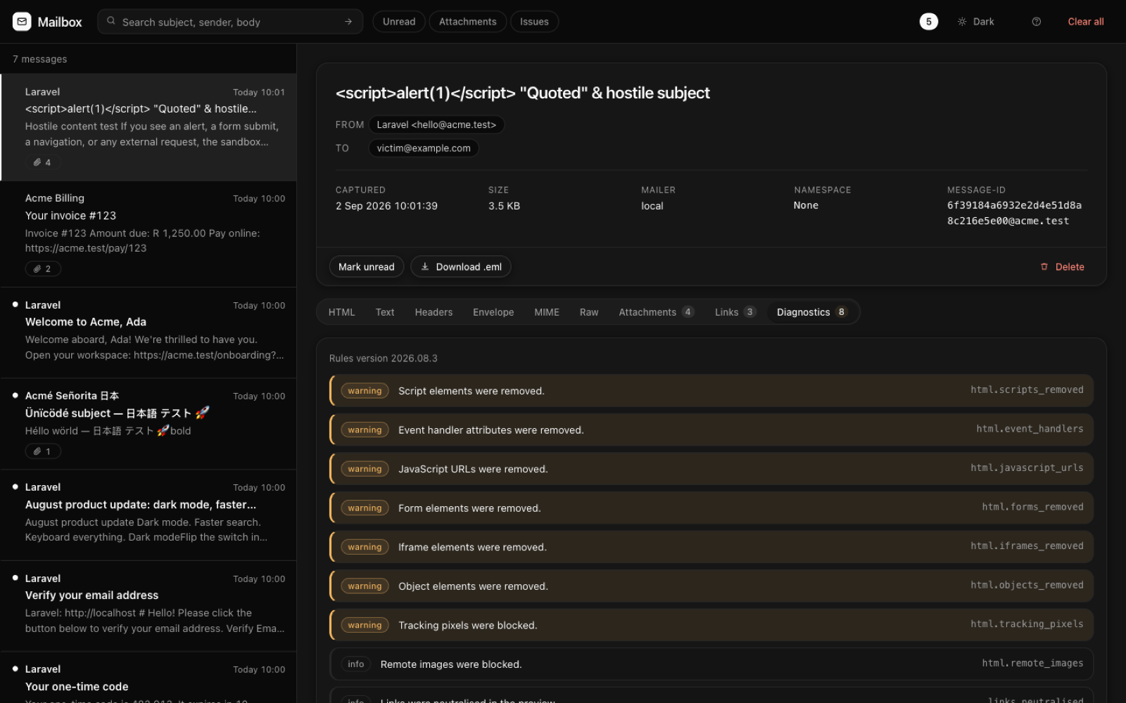Click 'Script elements were removed.' diagnostic
This screenshot has width=1126, height=703.
[711, 390]
